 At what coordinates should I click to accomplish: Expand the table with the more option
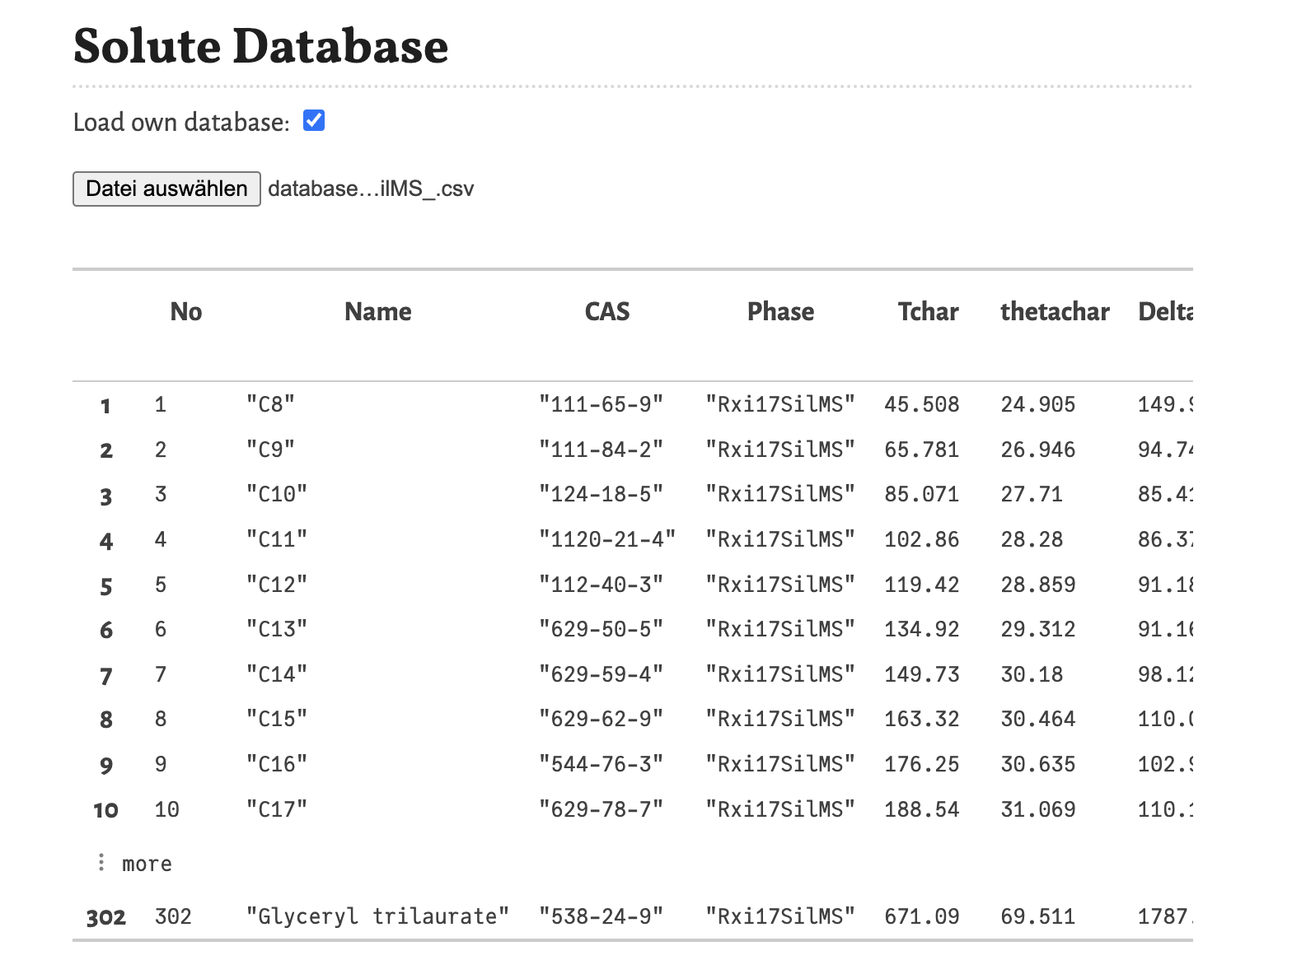tap(147, 864)
